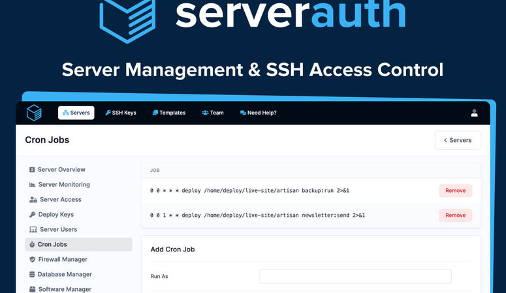The height and width of the screenshot is (293, 506).
Task: Select the backup:run cron job text
Action: (x=249, y=191)
